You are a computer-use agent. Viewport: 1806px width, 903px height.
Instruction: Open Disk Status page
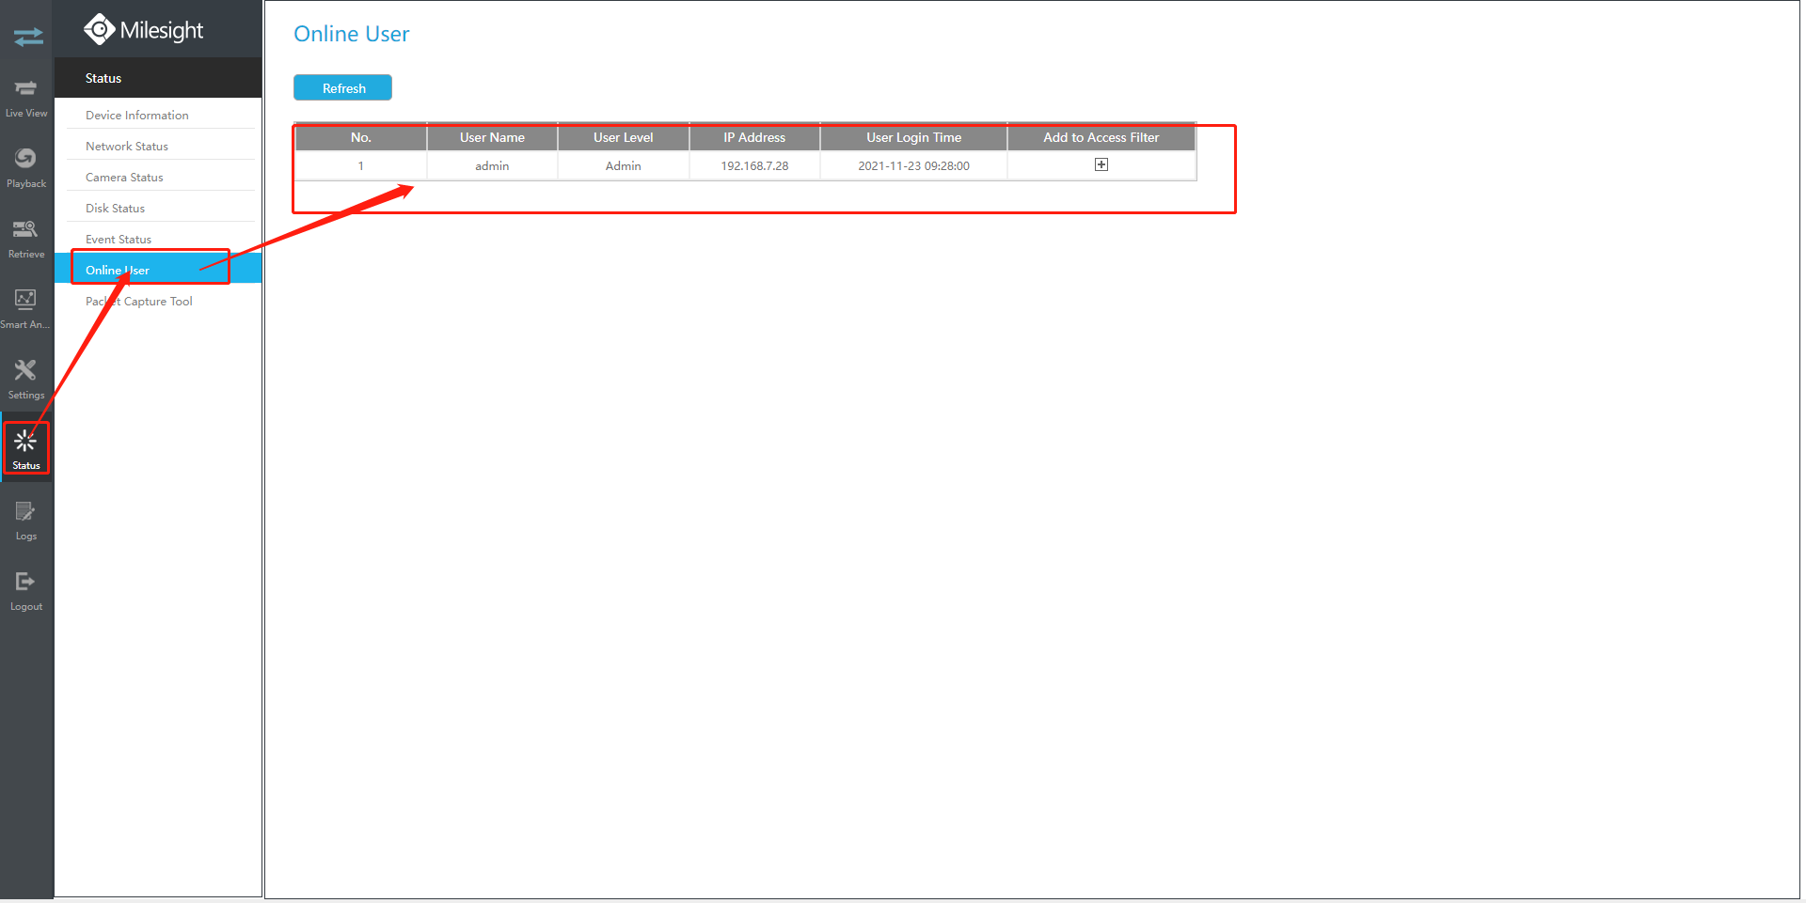pos(115,208)
